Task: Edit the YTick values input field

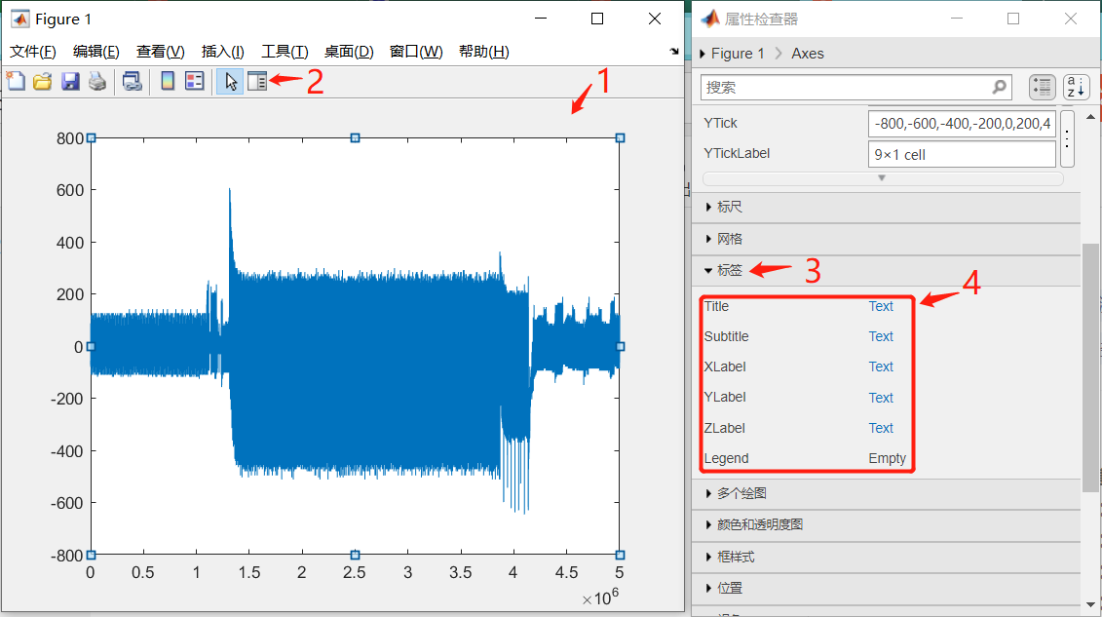Action: (961, 123)
